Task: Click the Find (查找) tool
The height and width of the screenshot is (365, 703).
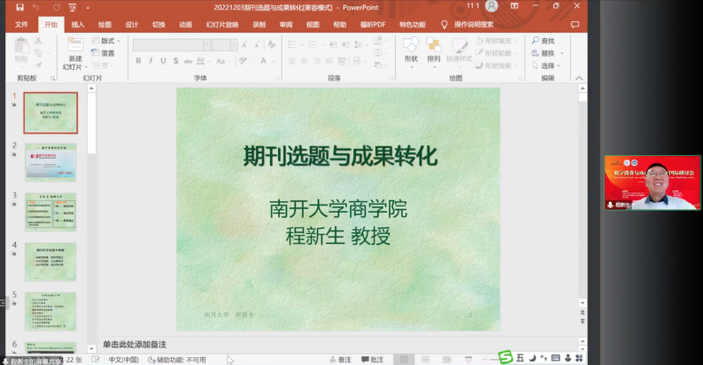Action: 544,41
